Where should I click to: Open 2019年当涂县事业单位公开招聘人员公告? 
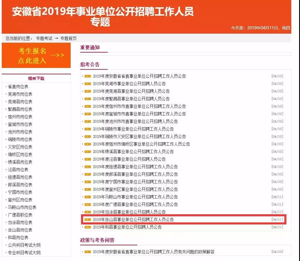129,212
